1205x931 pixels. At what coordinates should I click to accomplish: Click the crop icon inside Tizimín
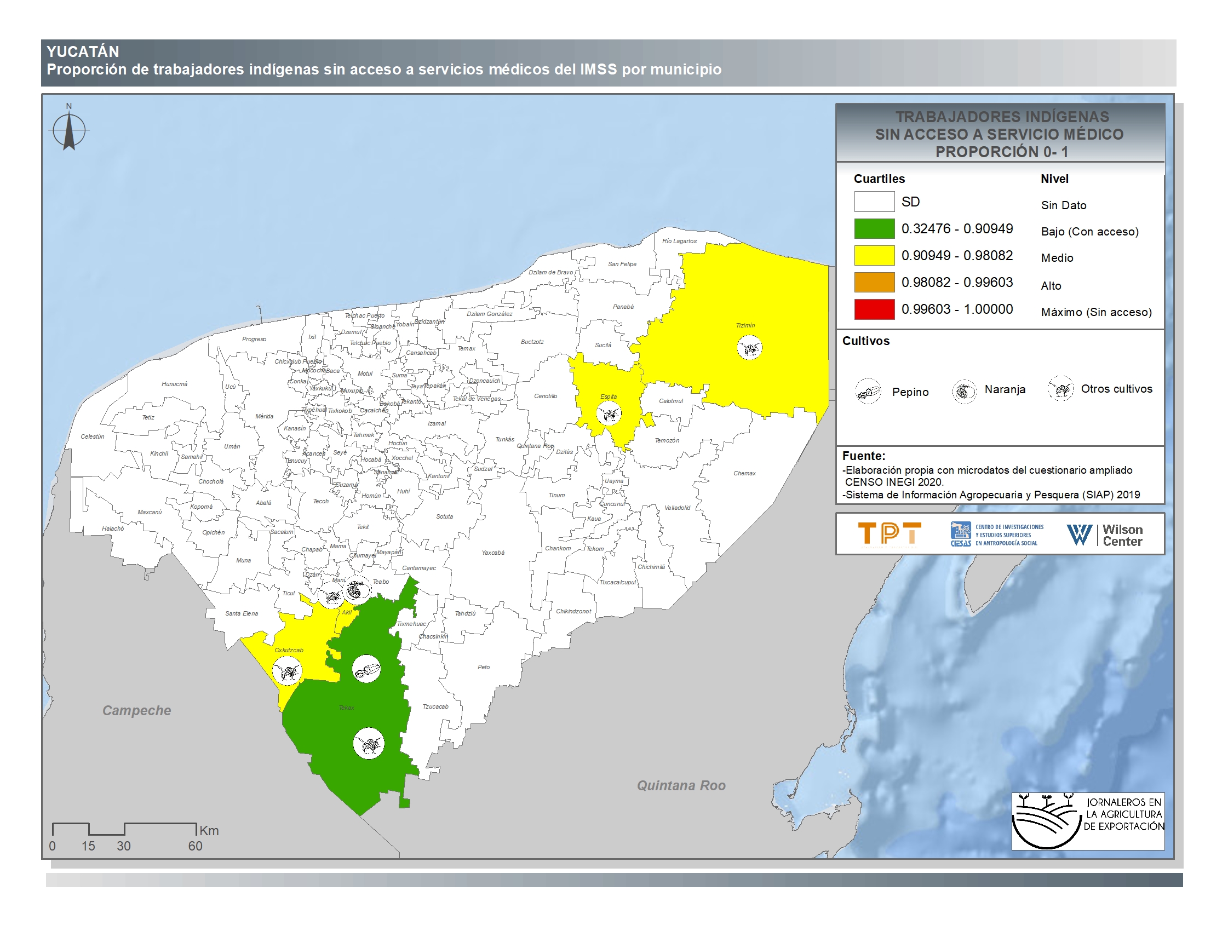click(x=749, y=347)
